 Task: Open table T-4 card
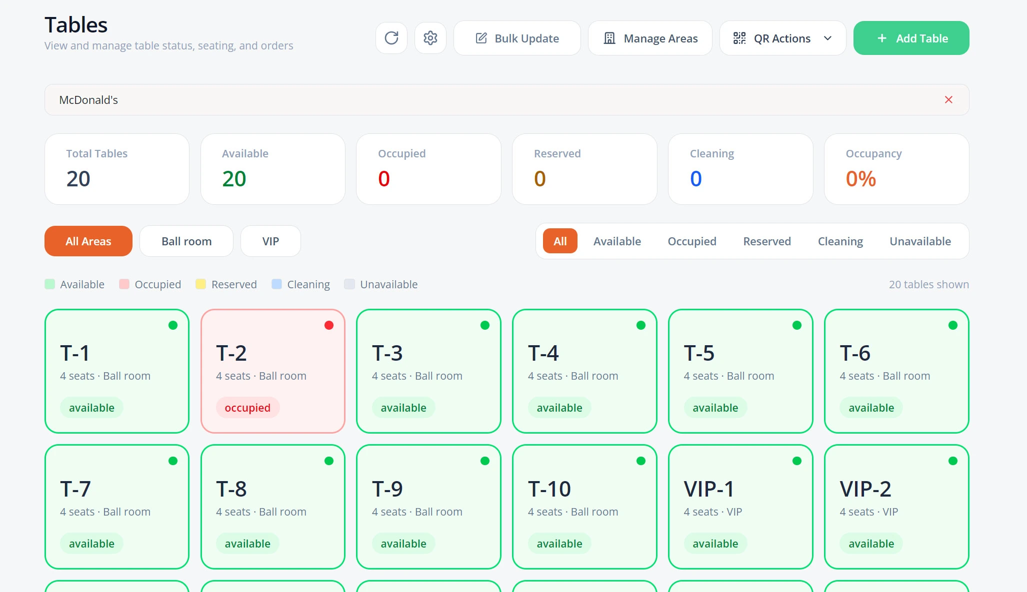(584, 371)
